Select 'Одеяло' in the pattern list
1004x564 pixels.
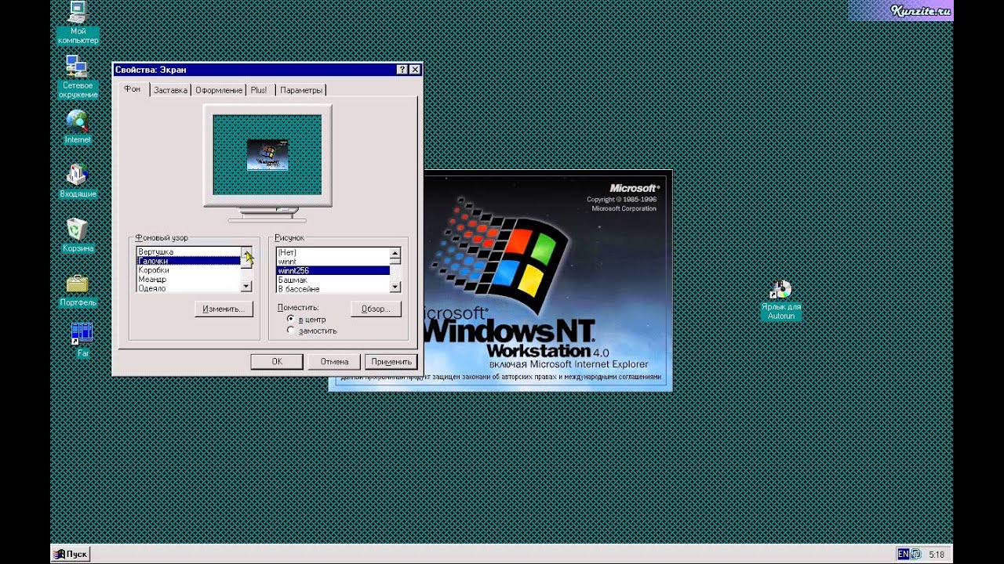point(188,288)
